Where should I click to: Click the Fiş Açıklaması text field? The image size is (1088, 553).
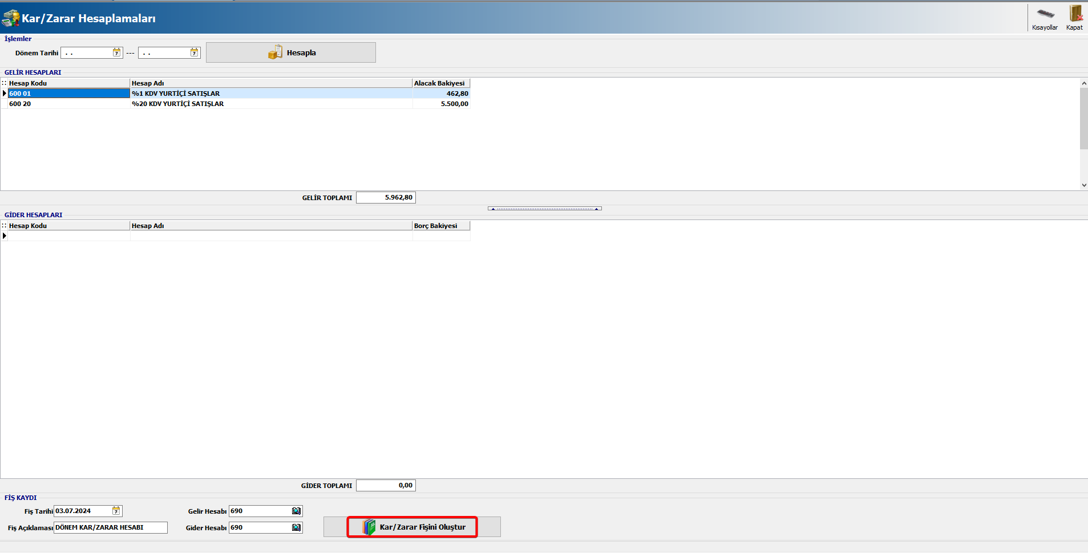[111, 527]
